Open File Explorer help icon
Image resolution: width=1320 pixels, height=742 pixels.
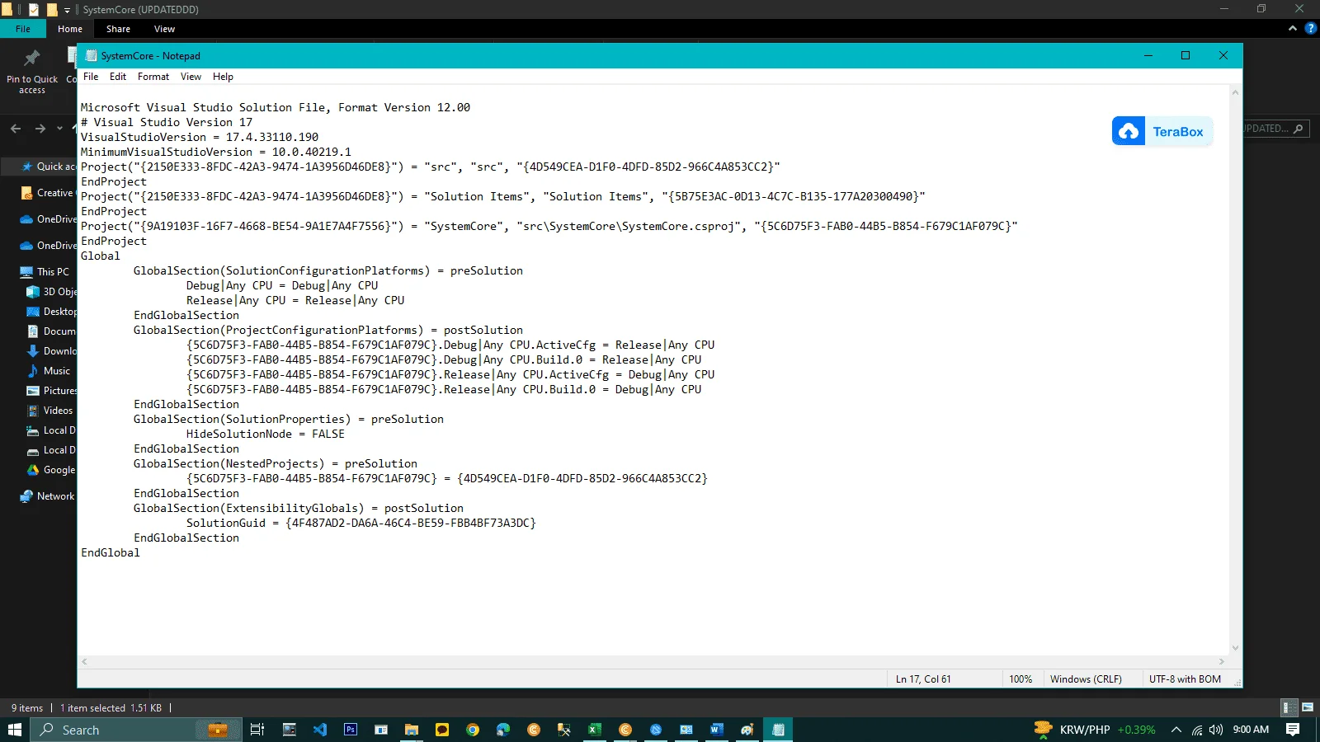point(1310,29)
